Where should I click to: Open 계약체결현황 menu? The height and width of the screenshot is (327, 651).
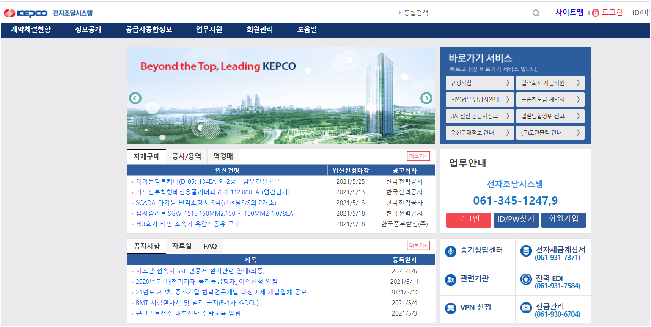tap(31, 30)
